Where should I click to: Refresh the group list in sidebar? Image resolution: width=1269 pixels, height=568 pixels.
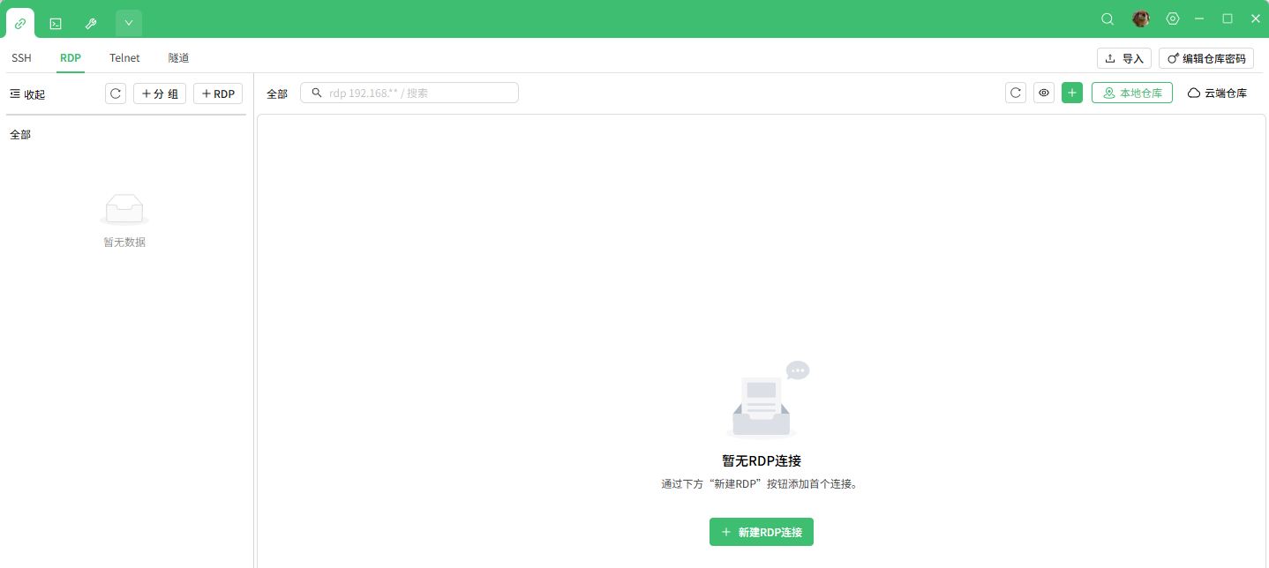(x=116, y=93)
